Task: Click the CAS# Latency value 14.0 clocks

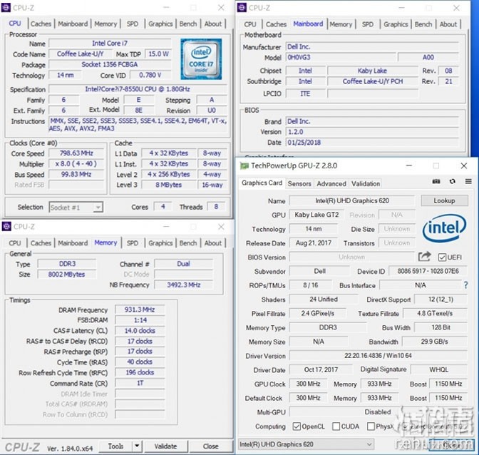Action: [140, 331]
